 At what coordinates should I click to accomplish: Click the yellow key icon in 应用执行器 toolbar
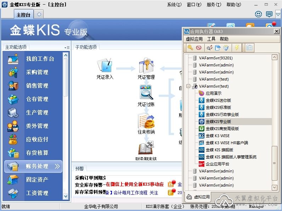190,48
